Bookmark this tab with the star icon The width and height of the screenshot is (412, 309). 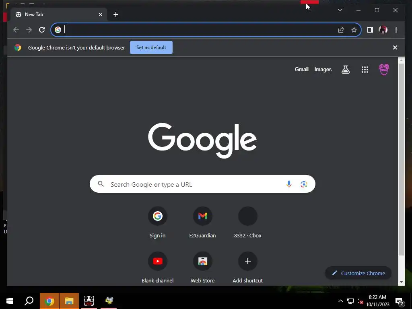tap(354, 30)
